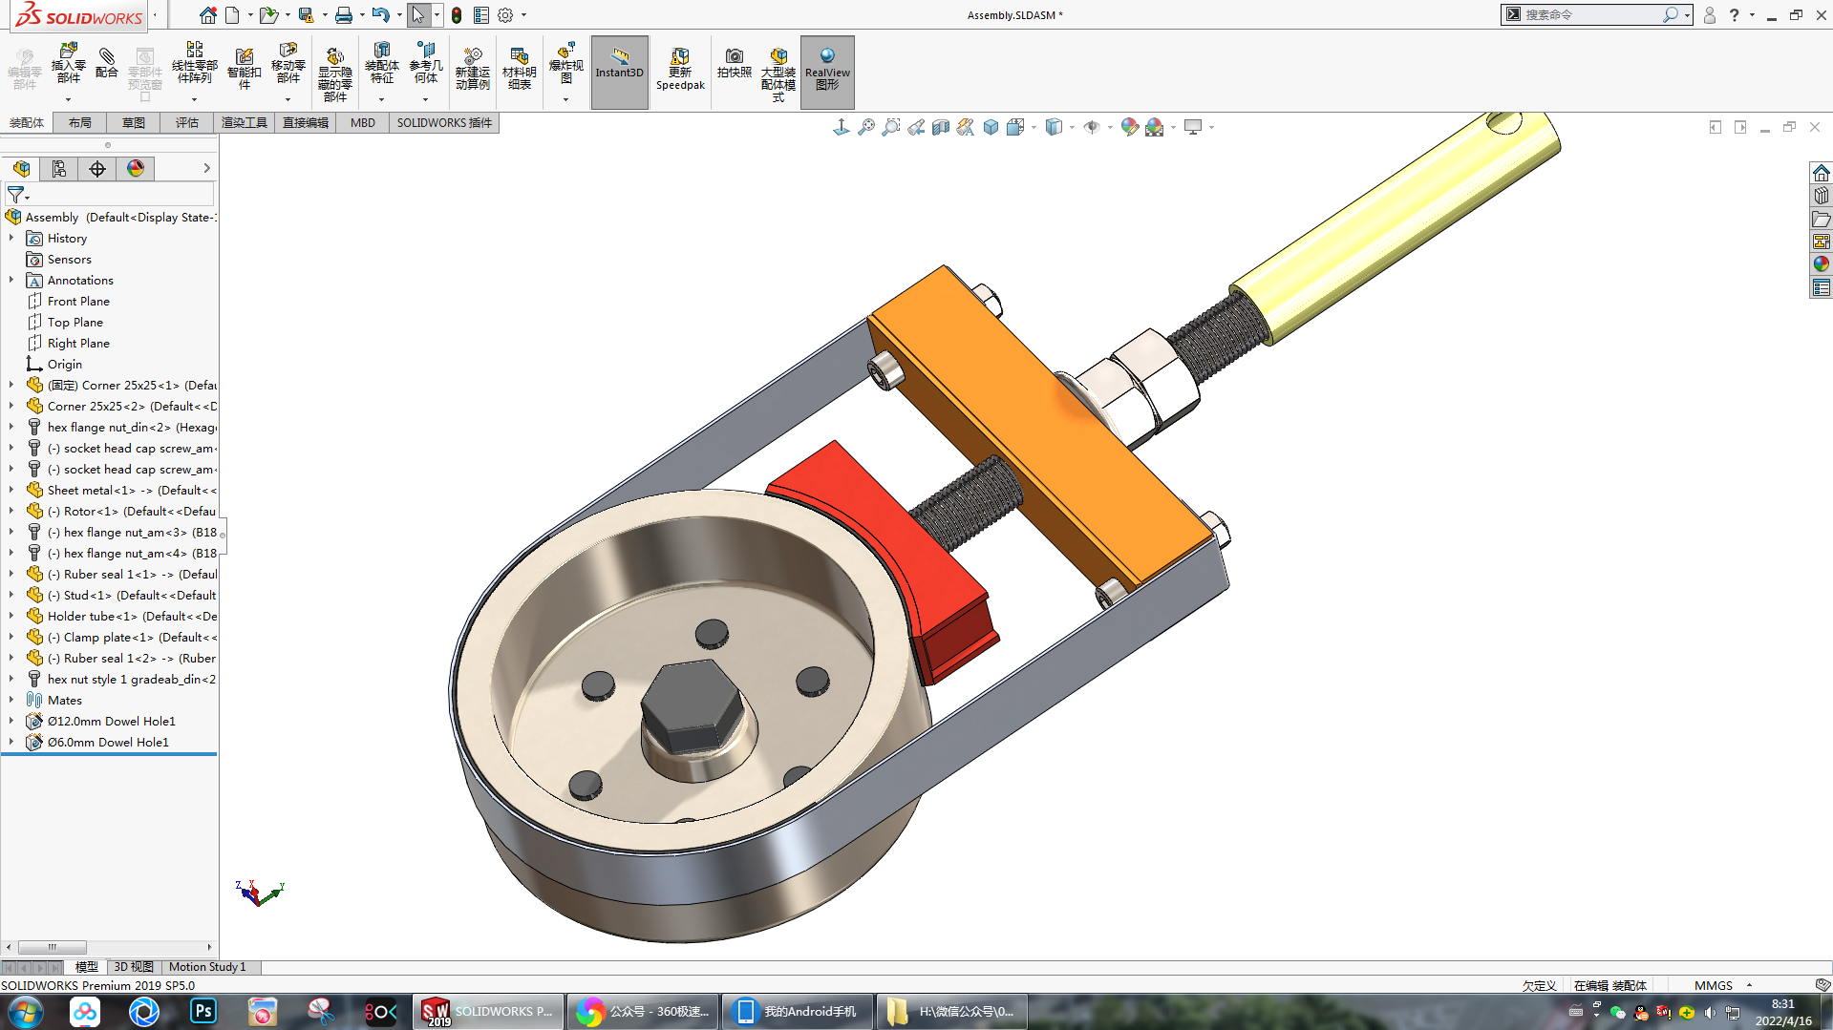Open the SOLIDWORKS 插件 tab
Screen dimensions: 1833x1030
[x=444, y=123]
